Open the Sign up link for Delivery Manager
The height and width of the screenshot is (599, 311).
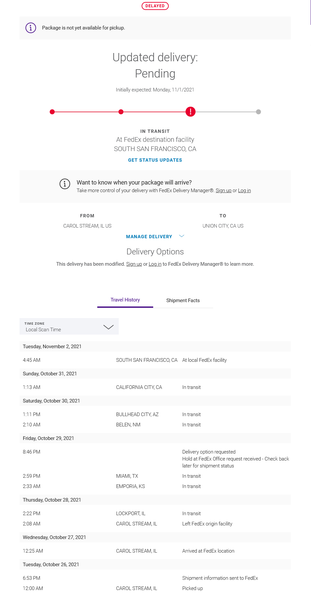click(224, 191)
